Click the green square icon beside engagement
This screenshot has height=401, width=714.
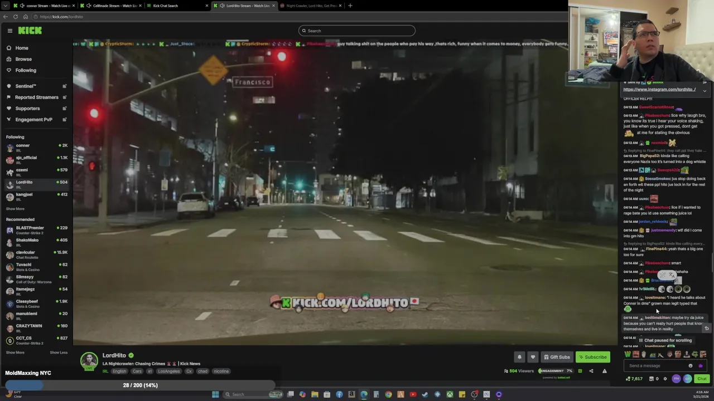(580, 371)
